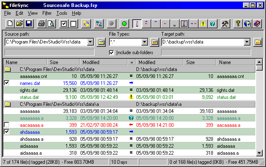
Task: Click in the Target path text field
Action: pyautogui.click(x=203, y=42)
